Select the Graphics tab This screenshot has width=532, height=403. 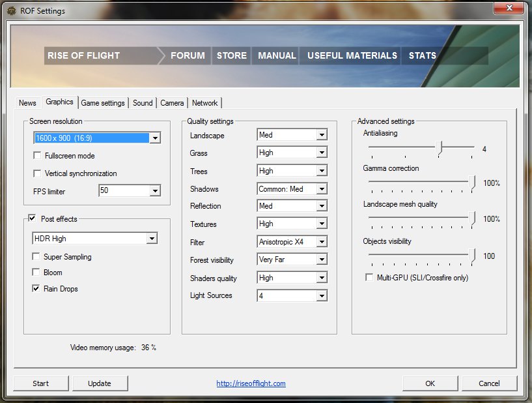pyautogui.click(x=59, y=102)
